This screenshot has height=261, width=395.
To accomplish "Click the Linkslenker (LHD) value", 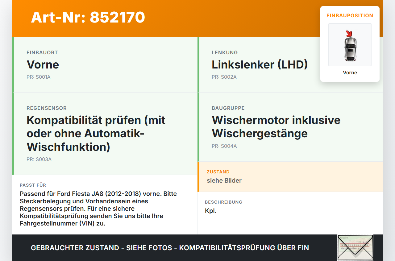I will 260,64.
